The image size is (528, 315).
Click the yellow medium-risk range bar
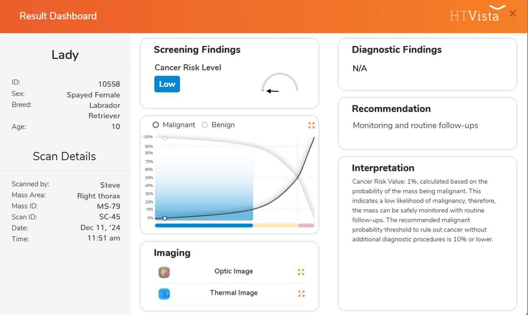pyautogui.click(x=275, y=225)
